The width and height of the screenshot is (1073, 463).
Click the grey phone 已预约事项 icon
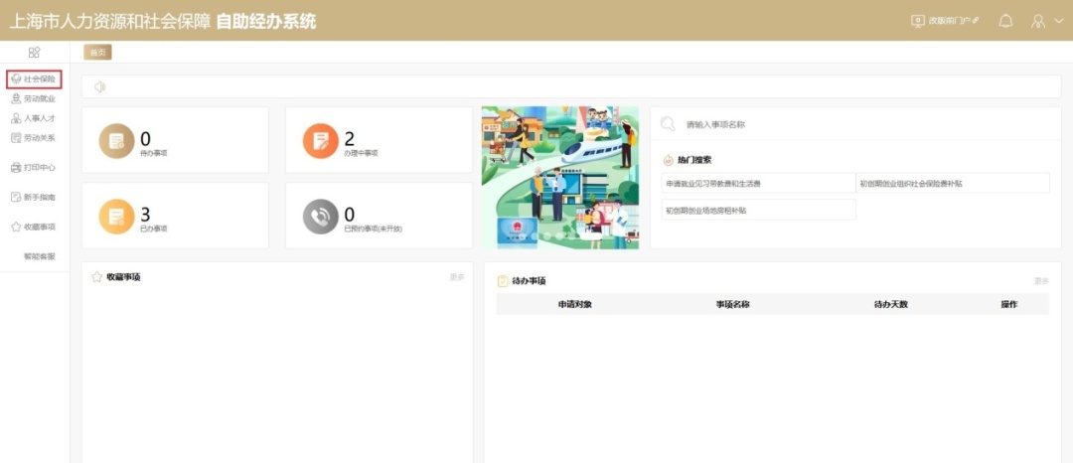click(x=320, y=216)
